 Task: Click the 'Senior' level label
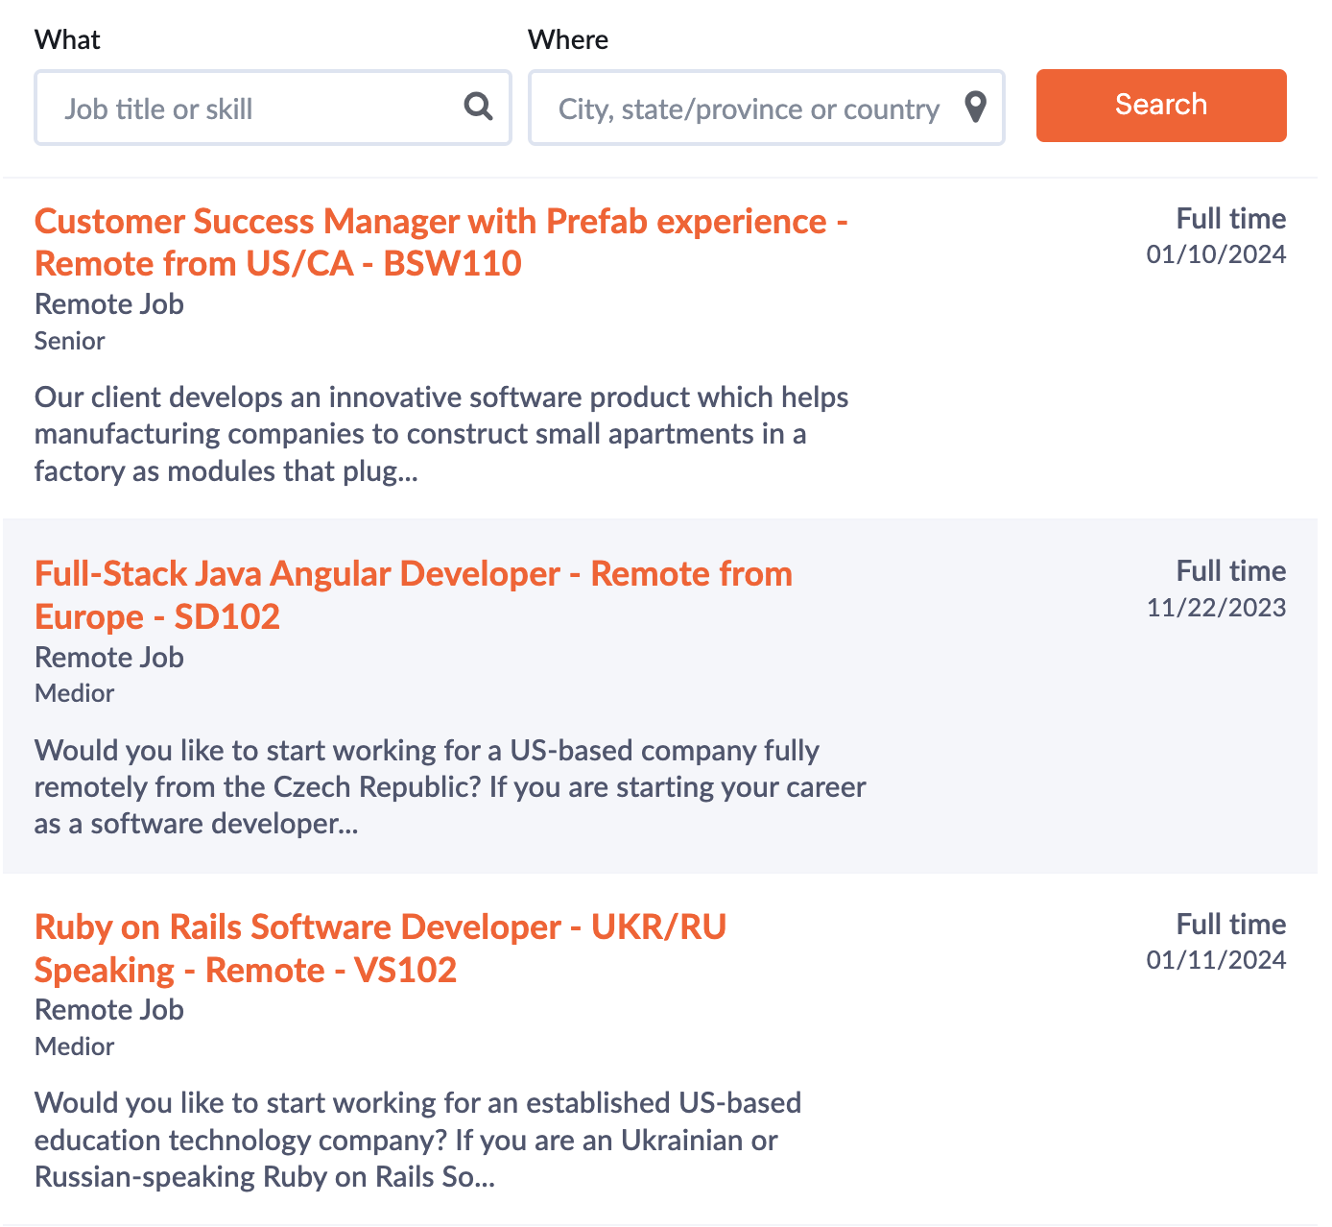click(70, 341)
